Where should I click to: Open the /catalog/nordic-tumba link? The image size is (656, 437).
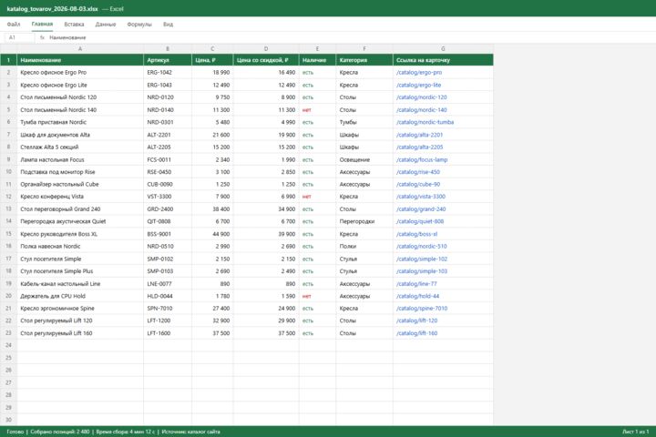(x=425, y=122)
